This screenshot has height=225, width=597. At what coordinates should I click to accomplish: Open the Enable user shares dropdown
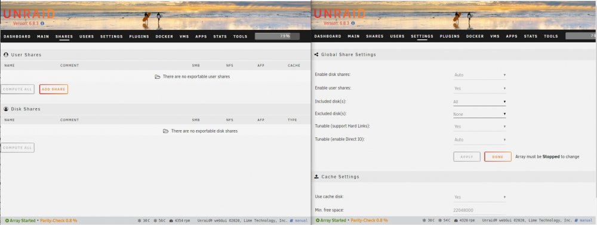click(x=480, y=88)
